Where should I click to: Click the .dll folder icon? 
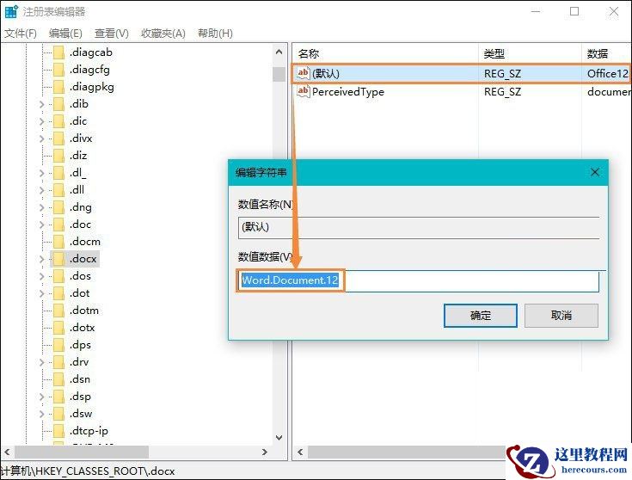click(x=58, y=190)
